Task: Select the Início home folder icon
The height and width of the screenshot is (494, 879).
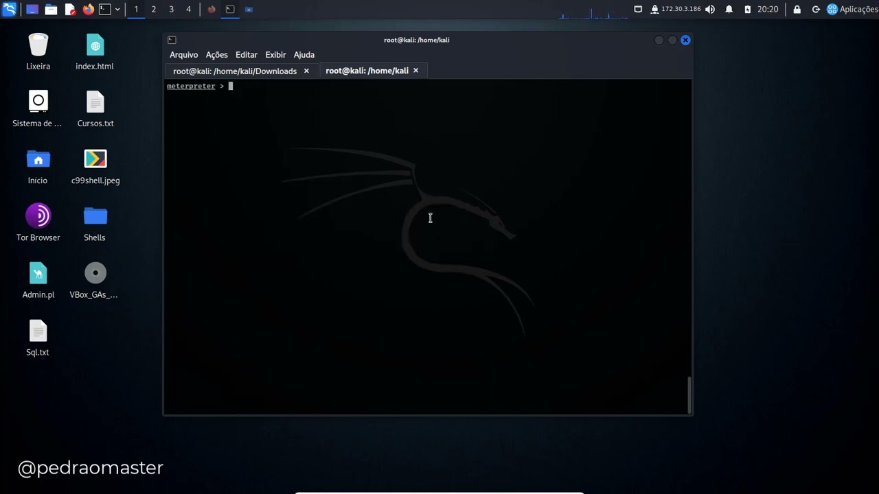Action: click(x=38, y=166)
